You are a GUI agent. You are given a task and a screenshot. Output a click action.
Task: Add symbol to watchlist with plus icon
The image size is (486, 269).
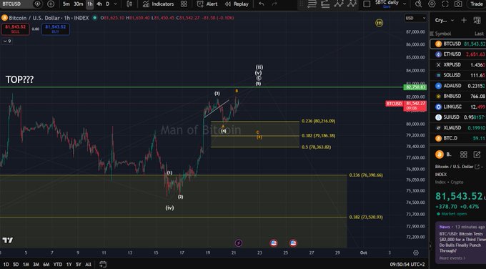pyautogui.click(x=464, y=20)
